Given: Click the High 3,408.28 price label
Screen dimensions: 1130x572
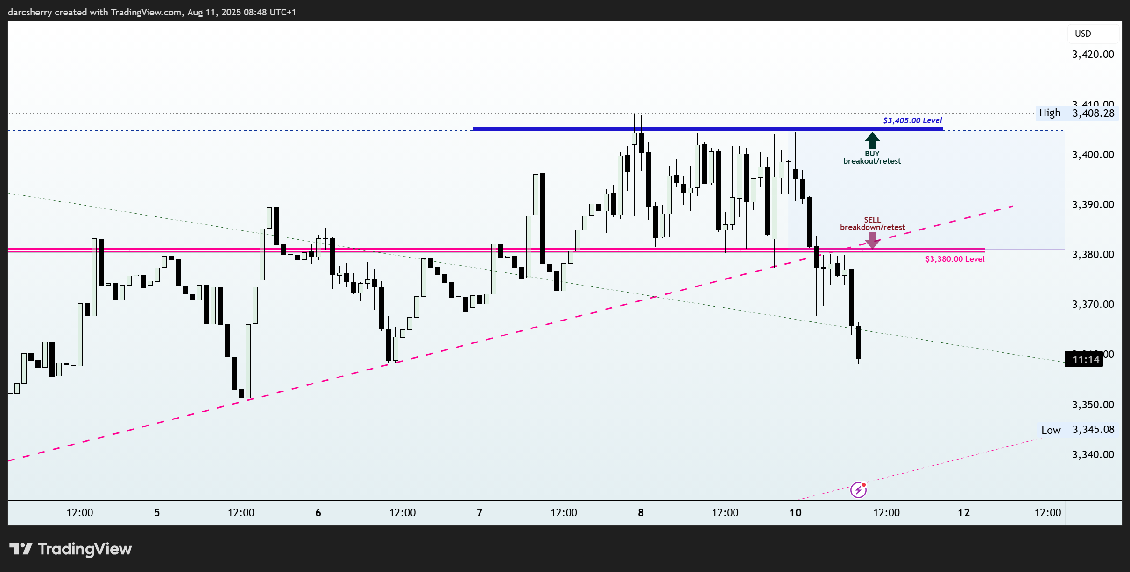Looking at the screenshot, I should pyautogui.click(x=1077, y=113).
